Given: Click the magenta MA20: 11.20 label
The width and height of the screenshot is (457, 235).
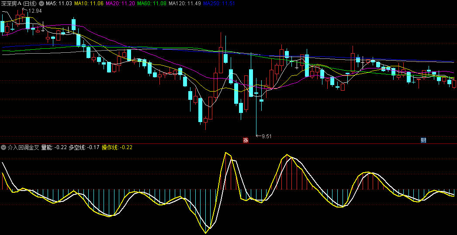Looking at the screenshot, I should 121,3.
